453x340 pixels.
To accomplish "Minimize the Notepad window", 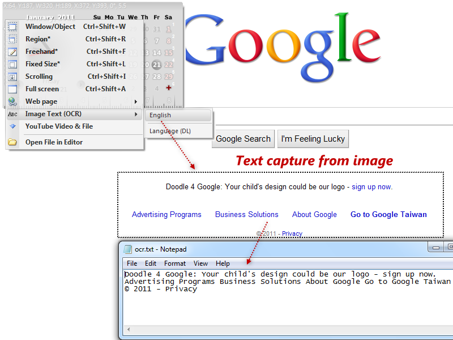I will pyautogui.click(x=436, y=248).
